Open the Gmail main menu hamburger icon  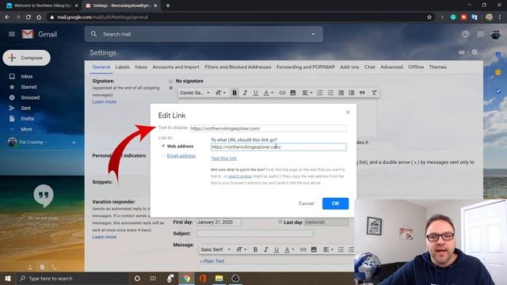(x=12, y=34)
